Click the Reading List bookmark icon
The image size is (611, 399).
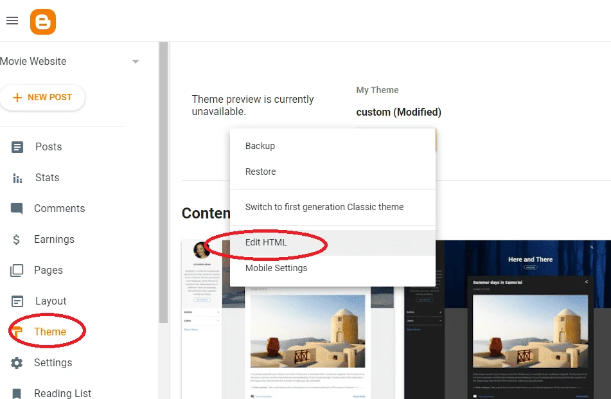[17, 393]
